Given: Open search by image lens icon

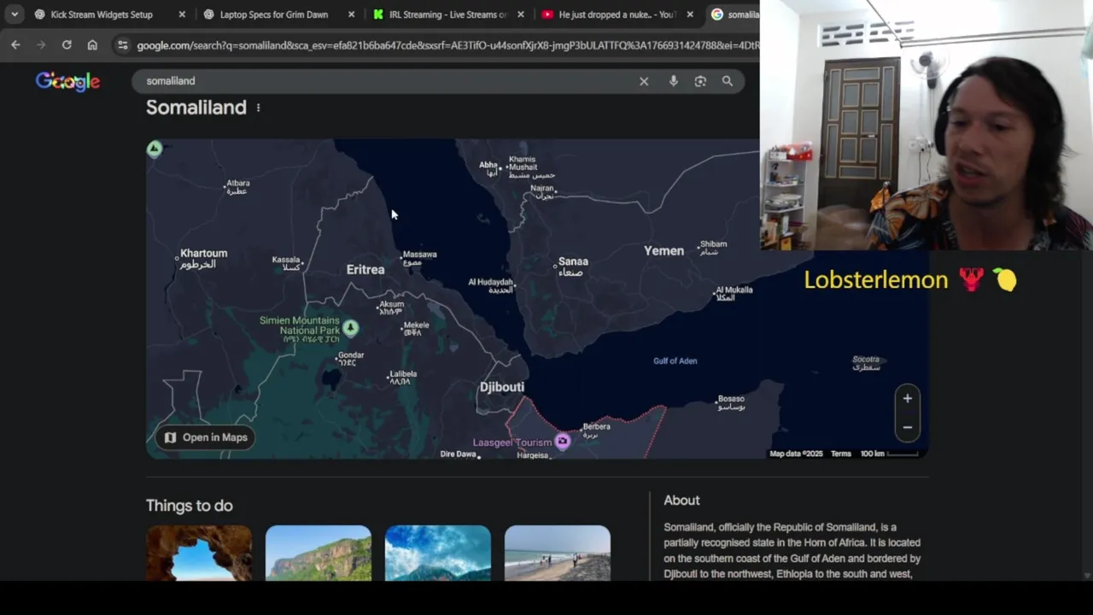Looking at the screenshot, I should 700,81.
